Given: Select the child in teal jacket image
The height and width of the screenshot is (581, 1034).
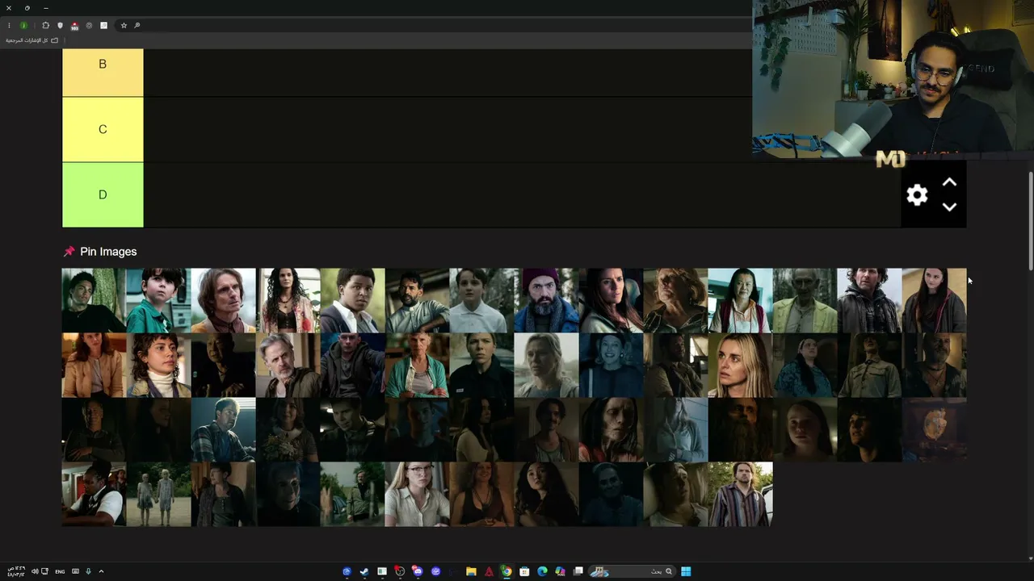Looking at the screenshot, I should click(x=158, y=300).
